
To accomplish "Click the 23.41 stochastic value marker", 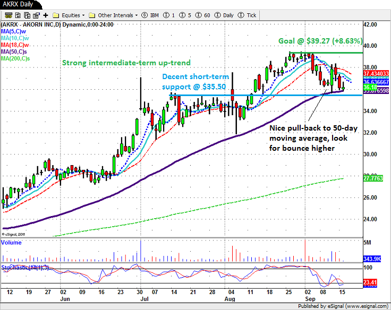I will click(370, 282).
